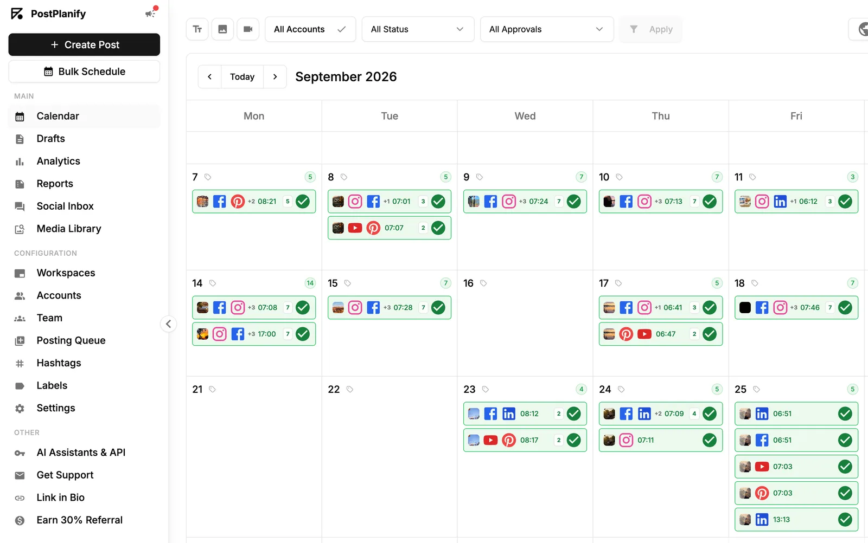Screen dimensions: 868x543
Task: Click the tag icon next to day 16
Action: [x=483, y=283]
